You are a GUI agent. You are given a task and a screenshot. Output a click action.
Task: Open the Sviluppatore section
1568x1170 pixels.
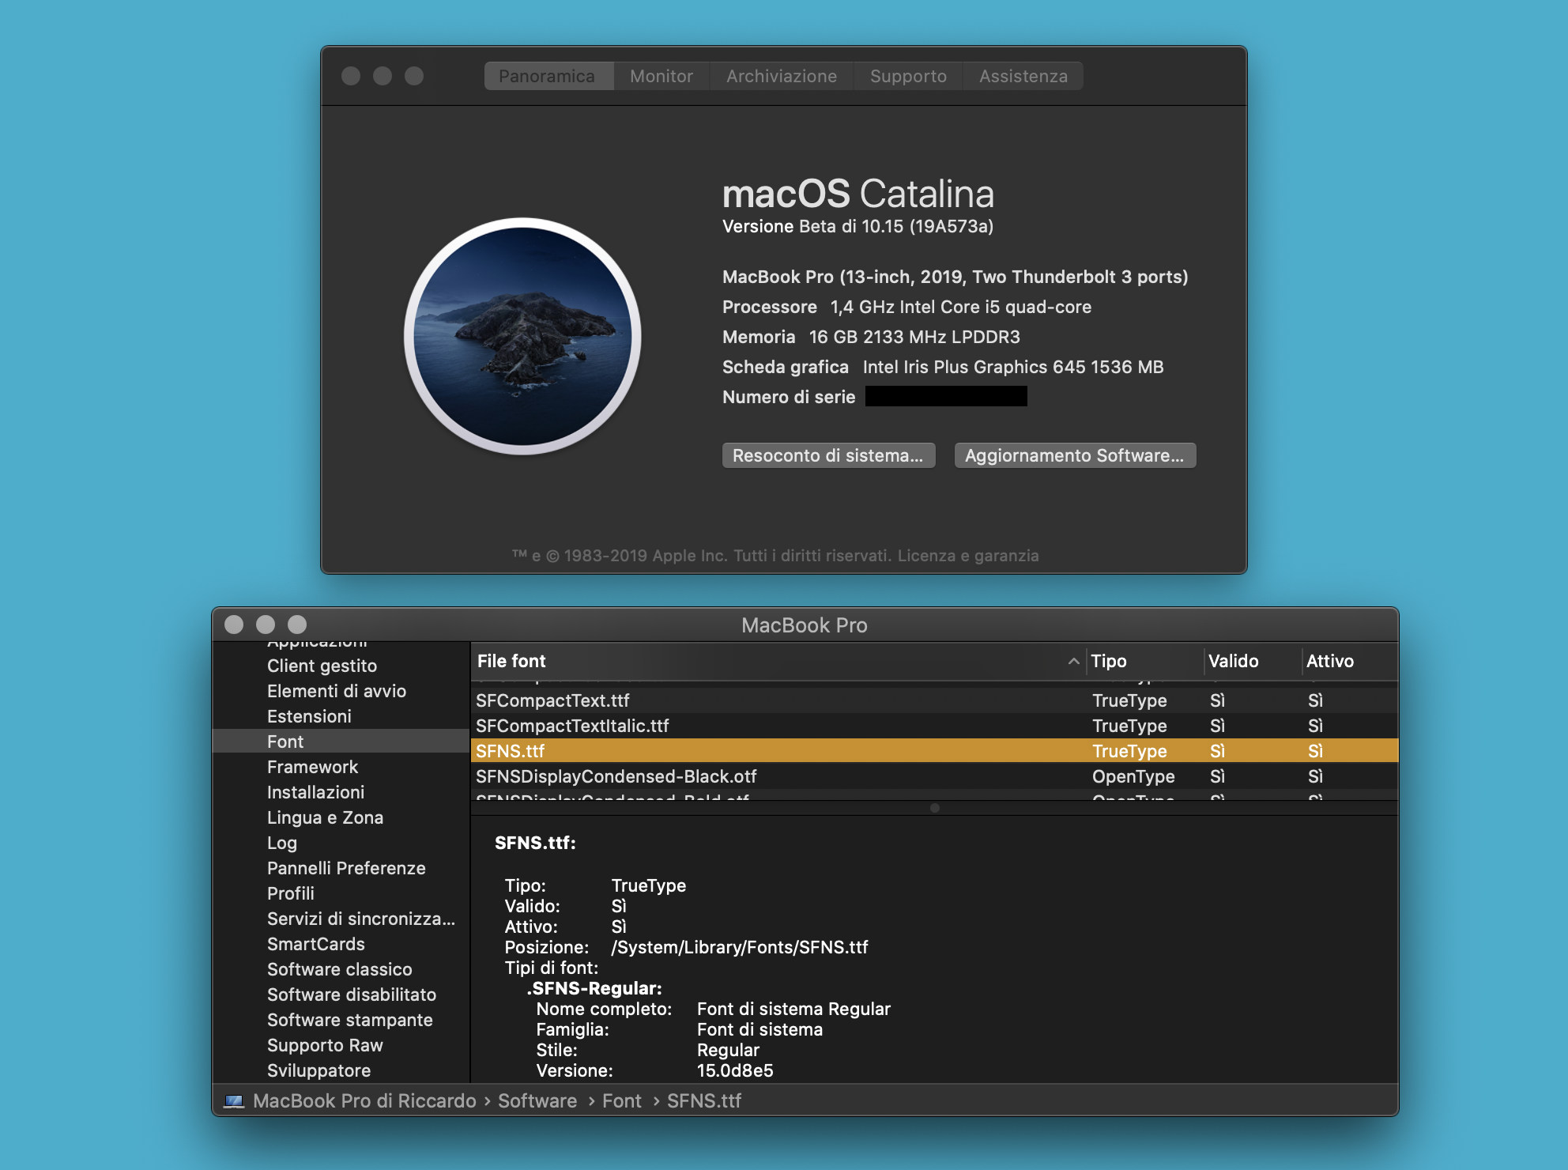319,1070
